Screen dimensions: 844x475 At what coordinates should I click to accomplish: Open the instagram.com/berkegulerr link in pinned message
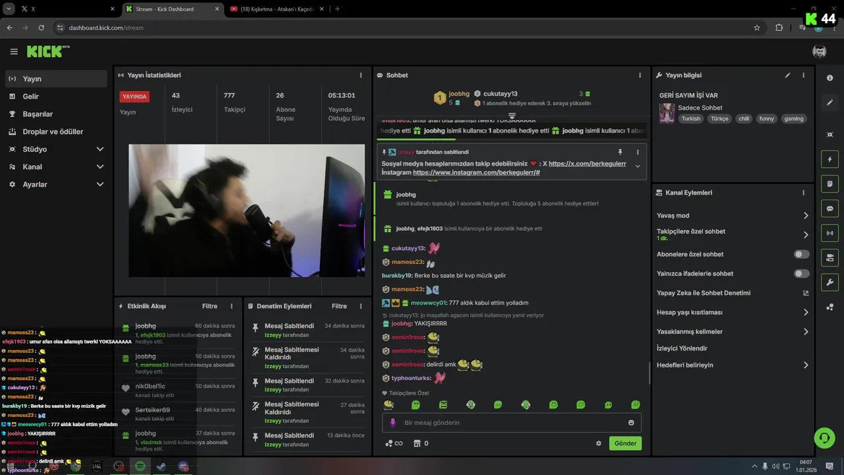pos(476,172)
